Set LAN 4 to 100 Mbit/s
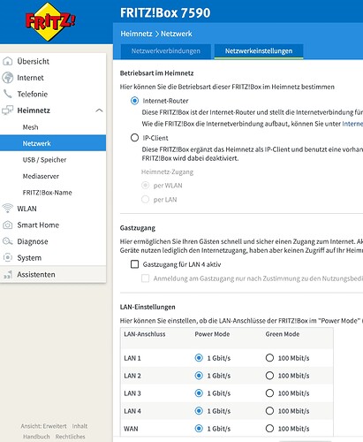363x442 pixels. click(x=269, y=411)
